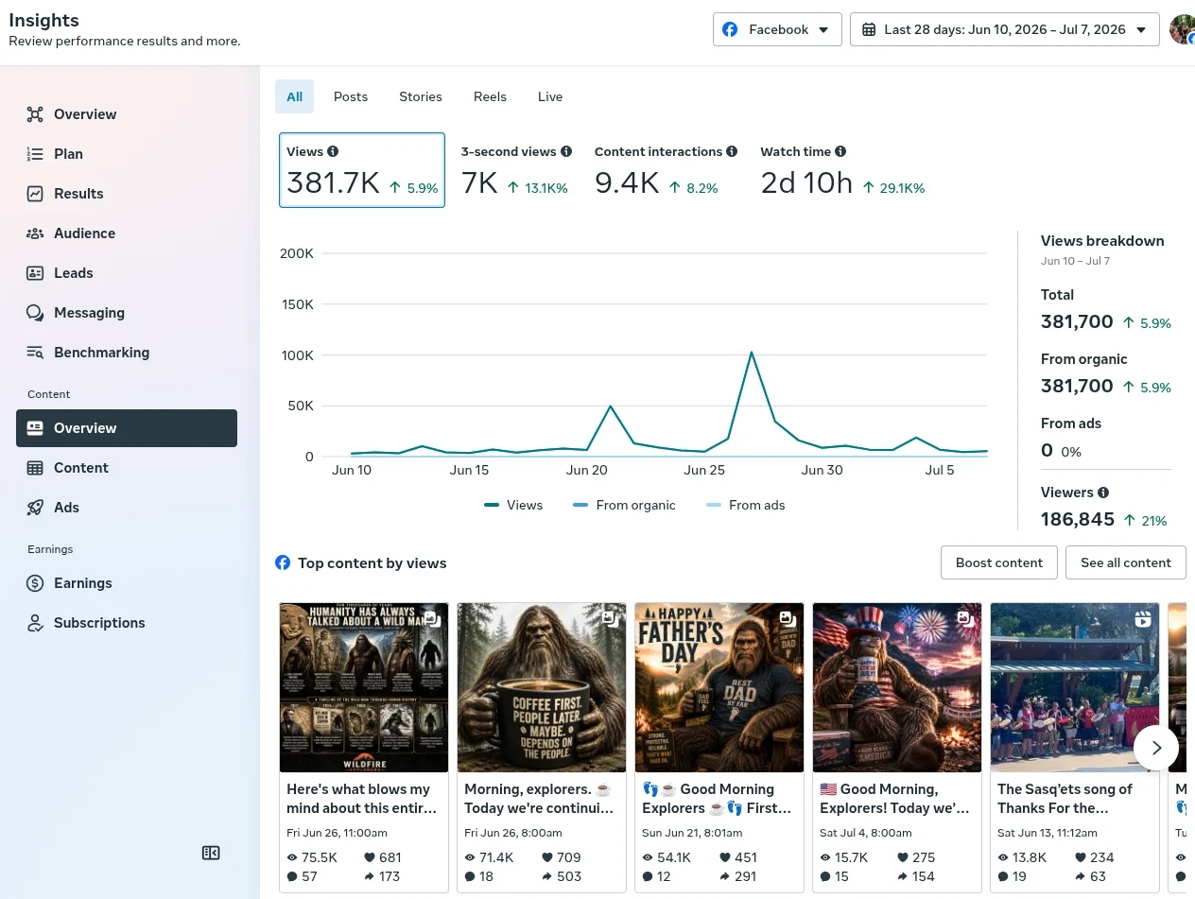Open the Facebook platform dropdown
The height and width of the screenshot is (899, 1195).
tap(777, 29)
